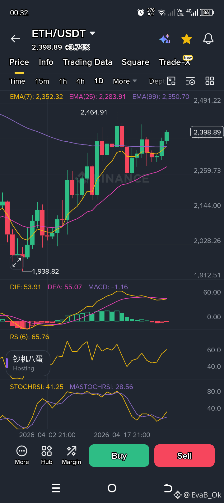Tap the 2,144.00 price axis label
Screen dimensions: 224x503
coord(207,206)
